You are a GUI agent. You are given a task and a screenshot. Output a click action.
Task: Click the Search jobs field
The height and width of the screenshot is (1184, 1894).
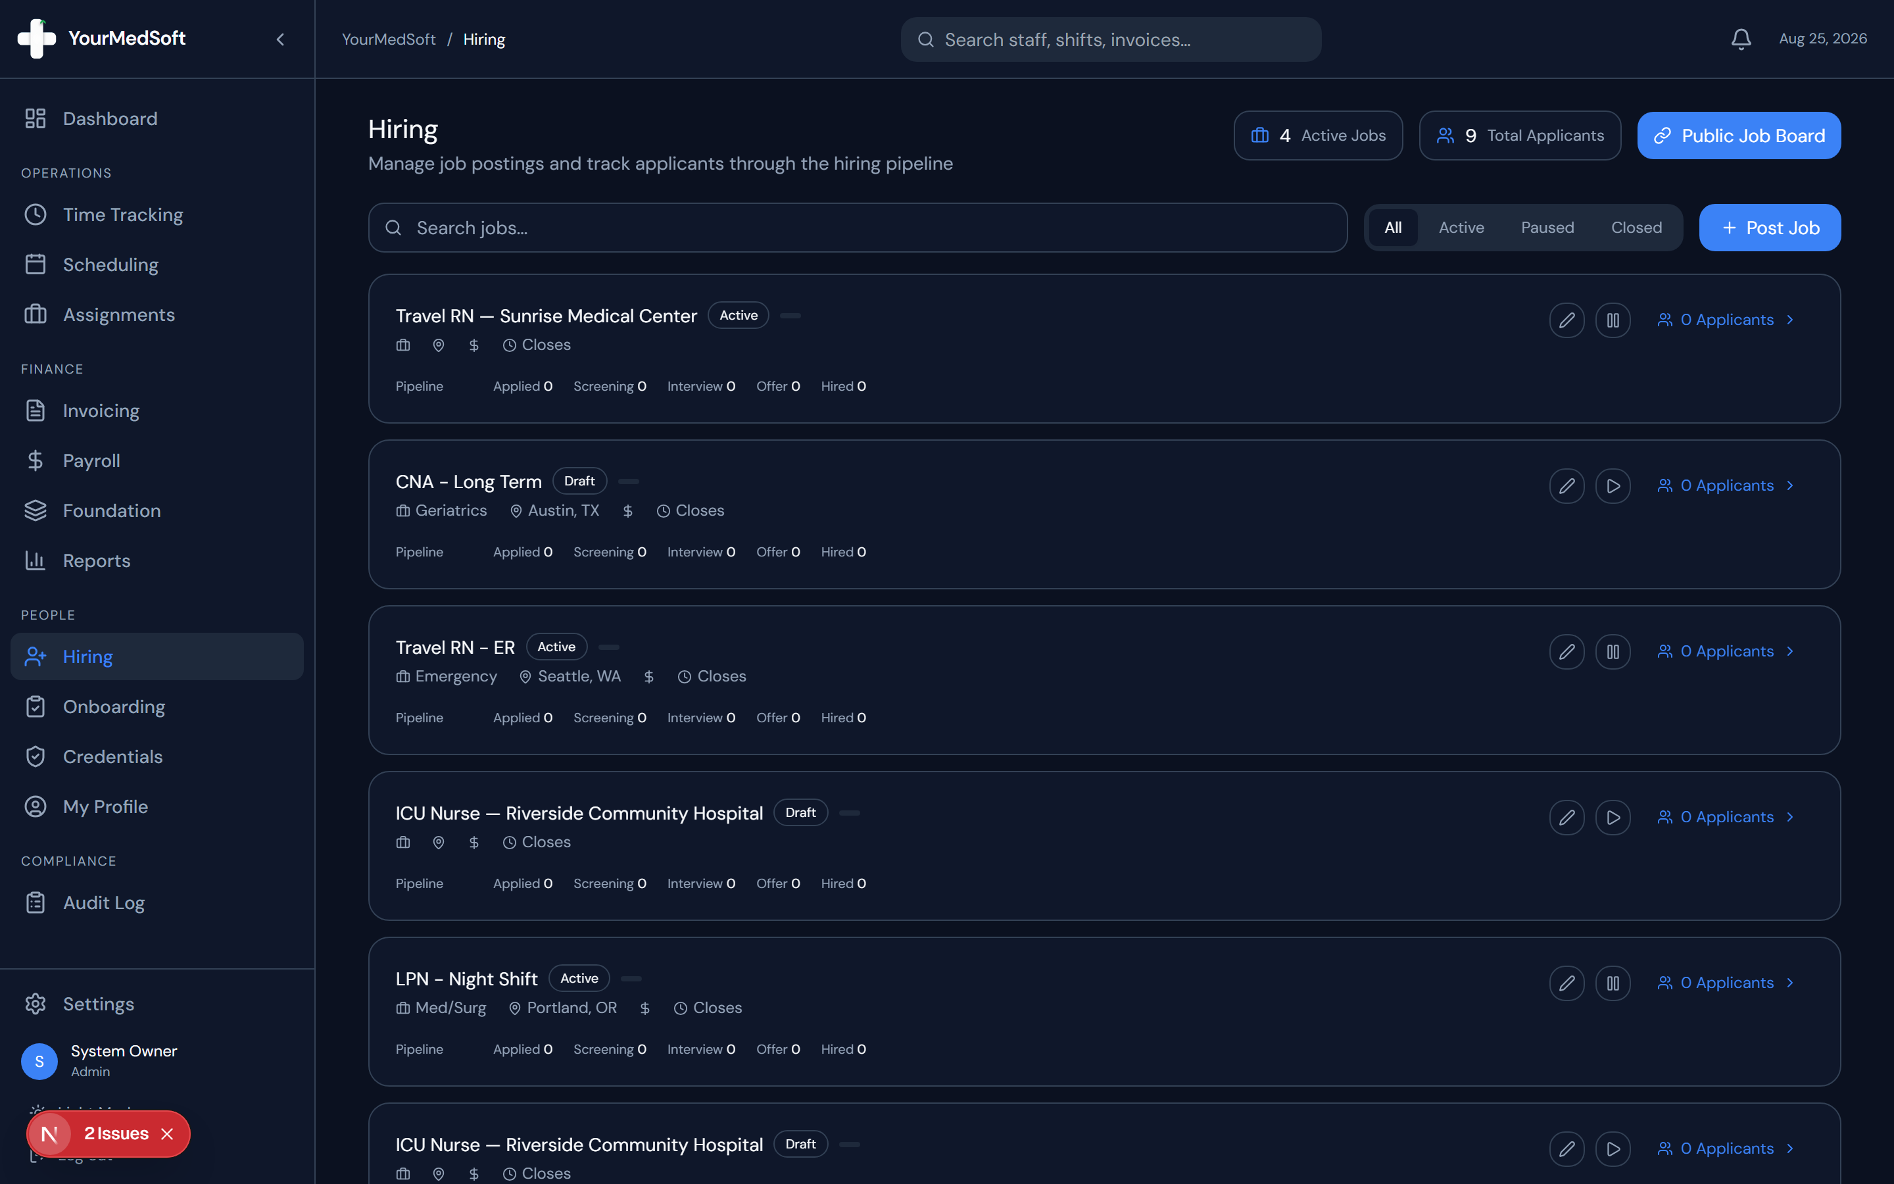click(858, 228)
